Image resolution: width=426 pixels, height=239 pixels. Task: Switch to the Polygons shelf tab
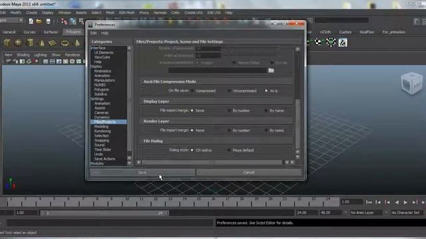point(73,32)
